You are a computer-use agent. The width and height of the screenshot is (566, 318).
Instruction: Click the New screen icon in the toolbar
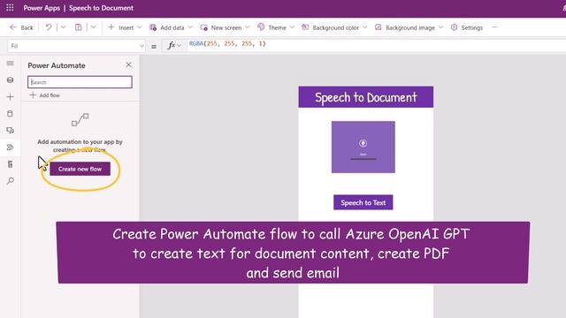[204, 27]
